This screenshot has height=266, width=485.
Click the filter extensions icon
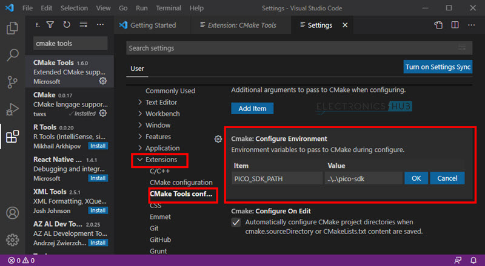(50, 25)
